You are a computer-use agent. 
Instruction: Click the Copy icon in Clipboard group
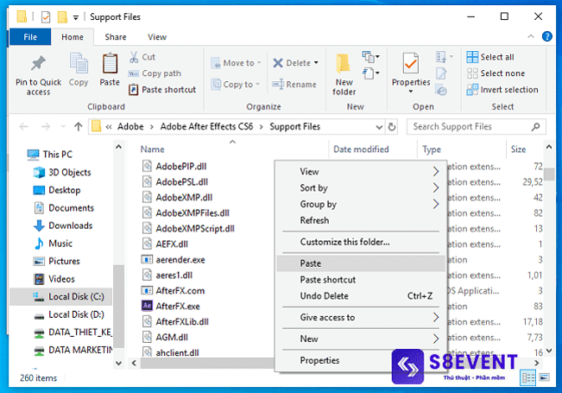pos(79,63)
